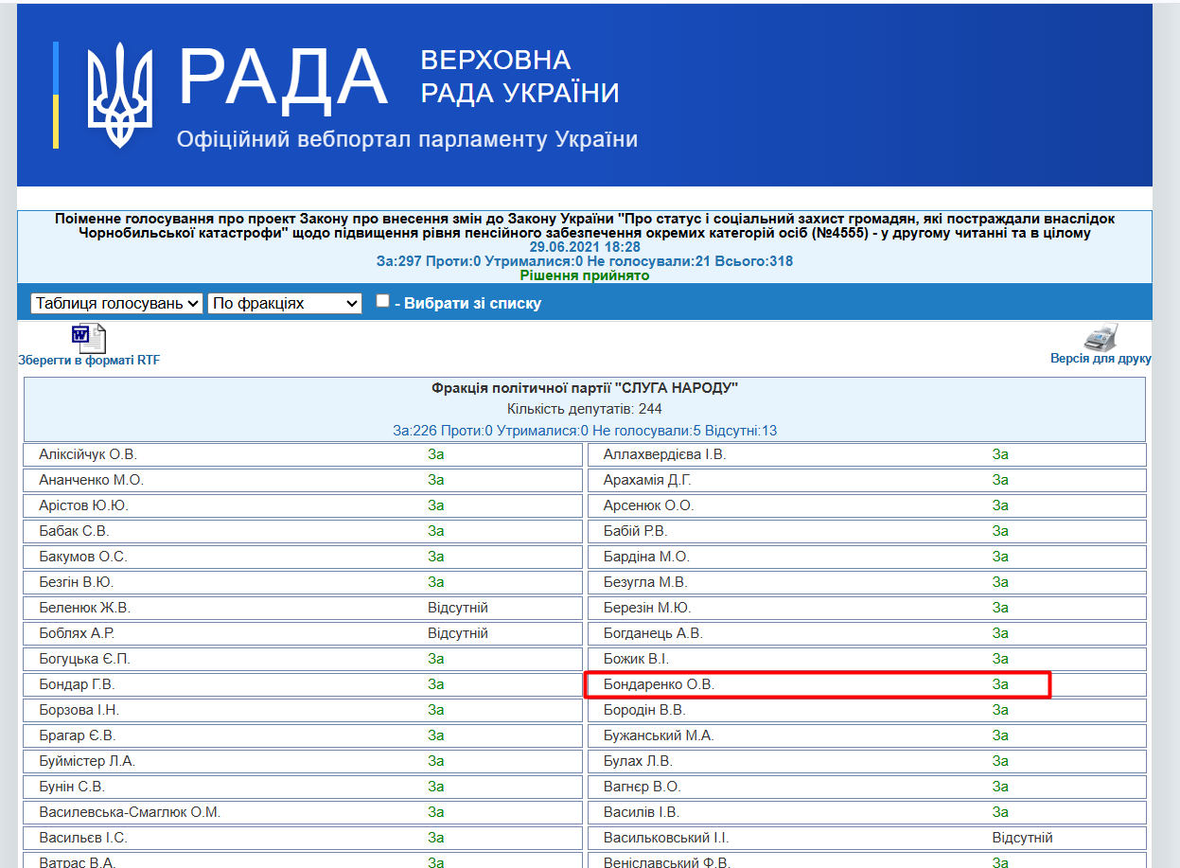Screen dimensions: 1180x868
Task: Select deputy 'Безугла М.В.'
Action: point(645,582)
